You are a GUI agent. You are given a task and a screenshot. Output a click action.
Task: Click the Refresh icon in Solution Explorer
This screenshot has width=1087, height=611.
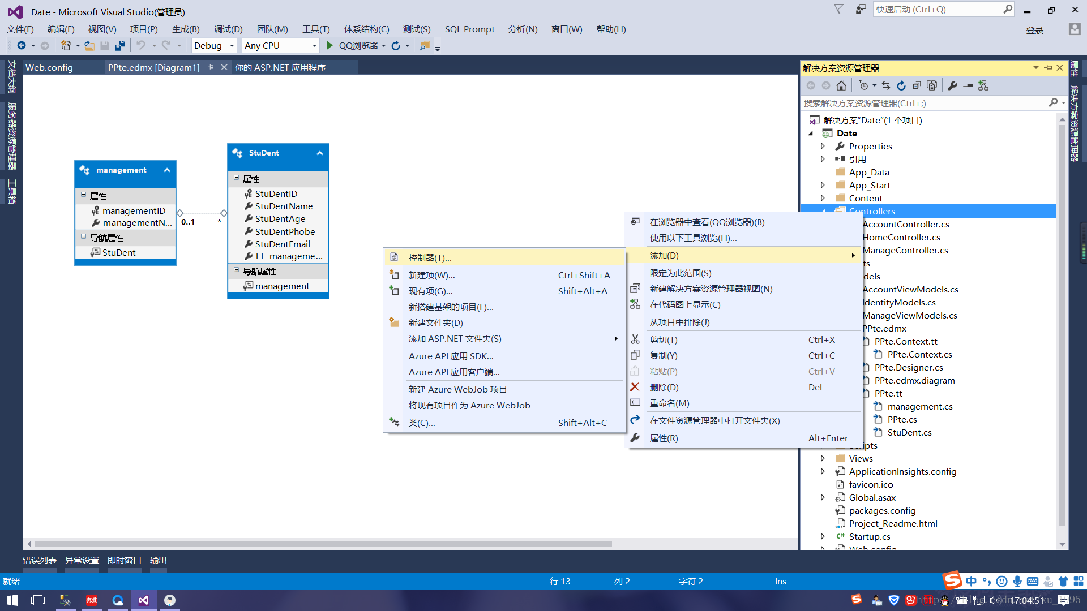pos(901,85)
